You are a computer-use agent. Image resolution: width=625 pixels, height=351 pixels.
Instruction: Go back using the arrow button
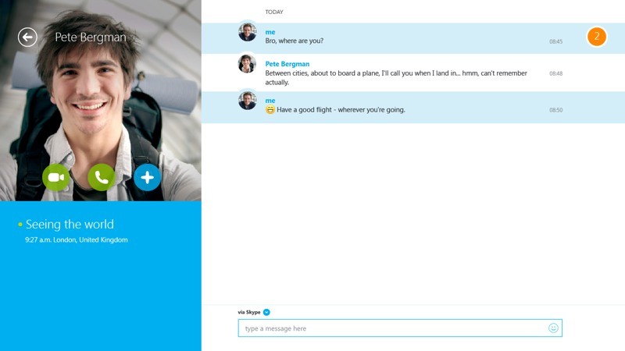pos(27,37)
